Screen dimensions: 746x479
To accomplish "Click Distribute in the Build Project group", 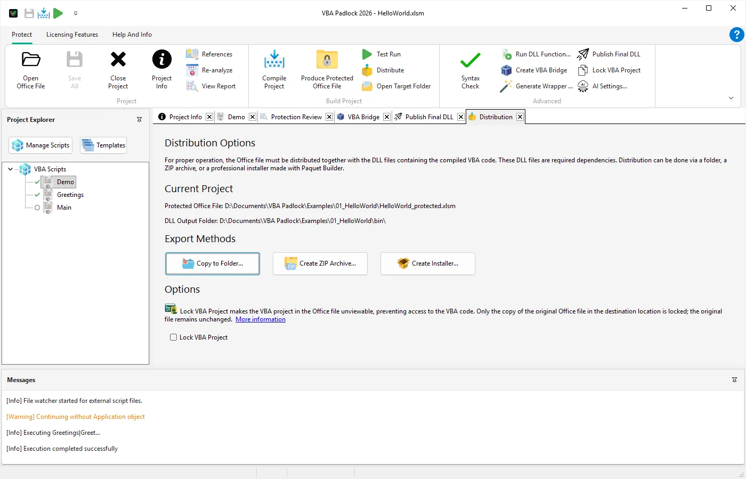I will click(383, 70).
